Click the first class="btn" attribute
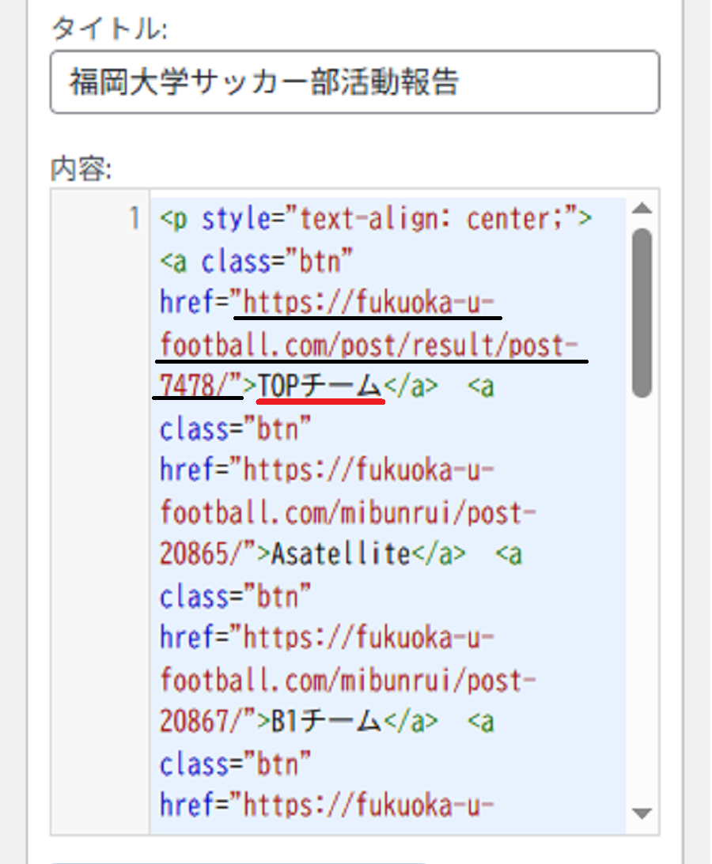The width and height of the screenshot is (712, 864). coord(277,261)
